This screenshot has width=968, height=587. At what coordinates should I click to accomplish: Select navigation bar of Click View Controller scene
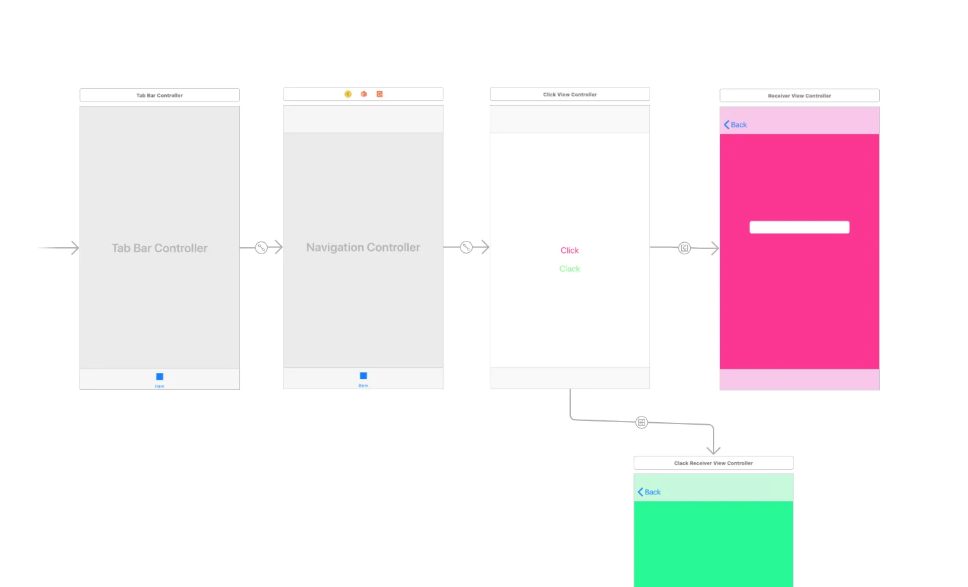pyautogui.click(x=570, y=119)
